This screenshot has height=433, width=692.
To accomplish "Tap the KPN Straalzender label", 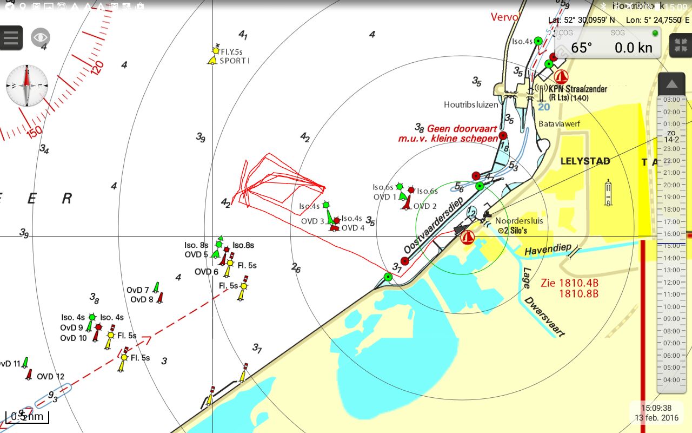I will pyautogui.click(x=578, y=89).
